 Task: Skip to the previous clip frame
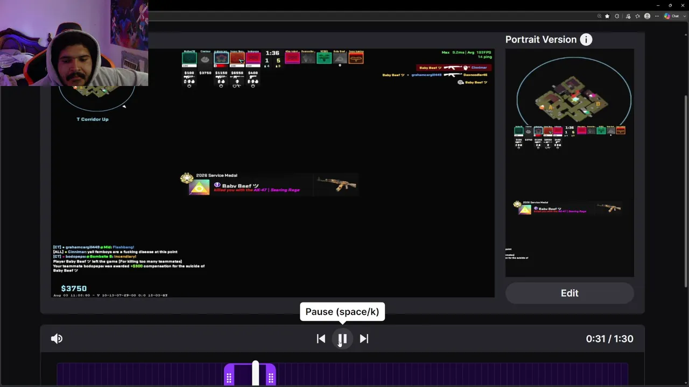(x=321, y=339)
